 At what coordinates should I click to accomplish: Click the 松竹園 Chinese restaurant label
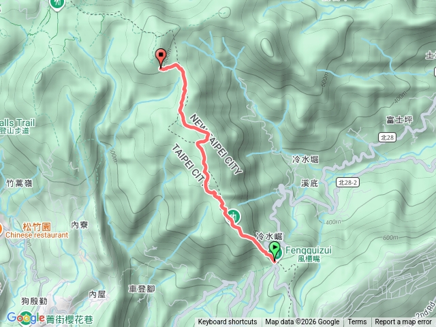tap(37, 231)
